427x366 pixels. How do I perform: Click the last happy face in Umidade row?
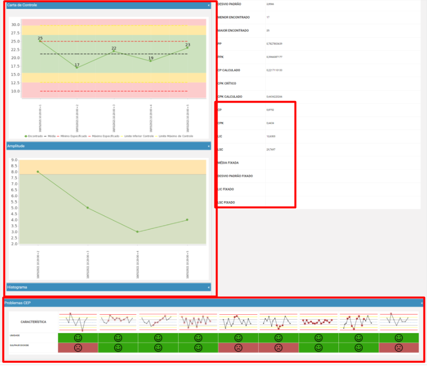tap(399, 338)
